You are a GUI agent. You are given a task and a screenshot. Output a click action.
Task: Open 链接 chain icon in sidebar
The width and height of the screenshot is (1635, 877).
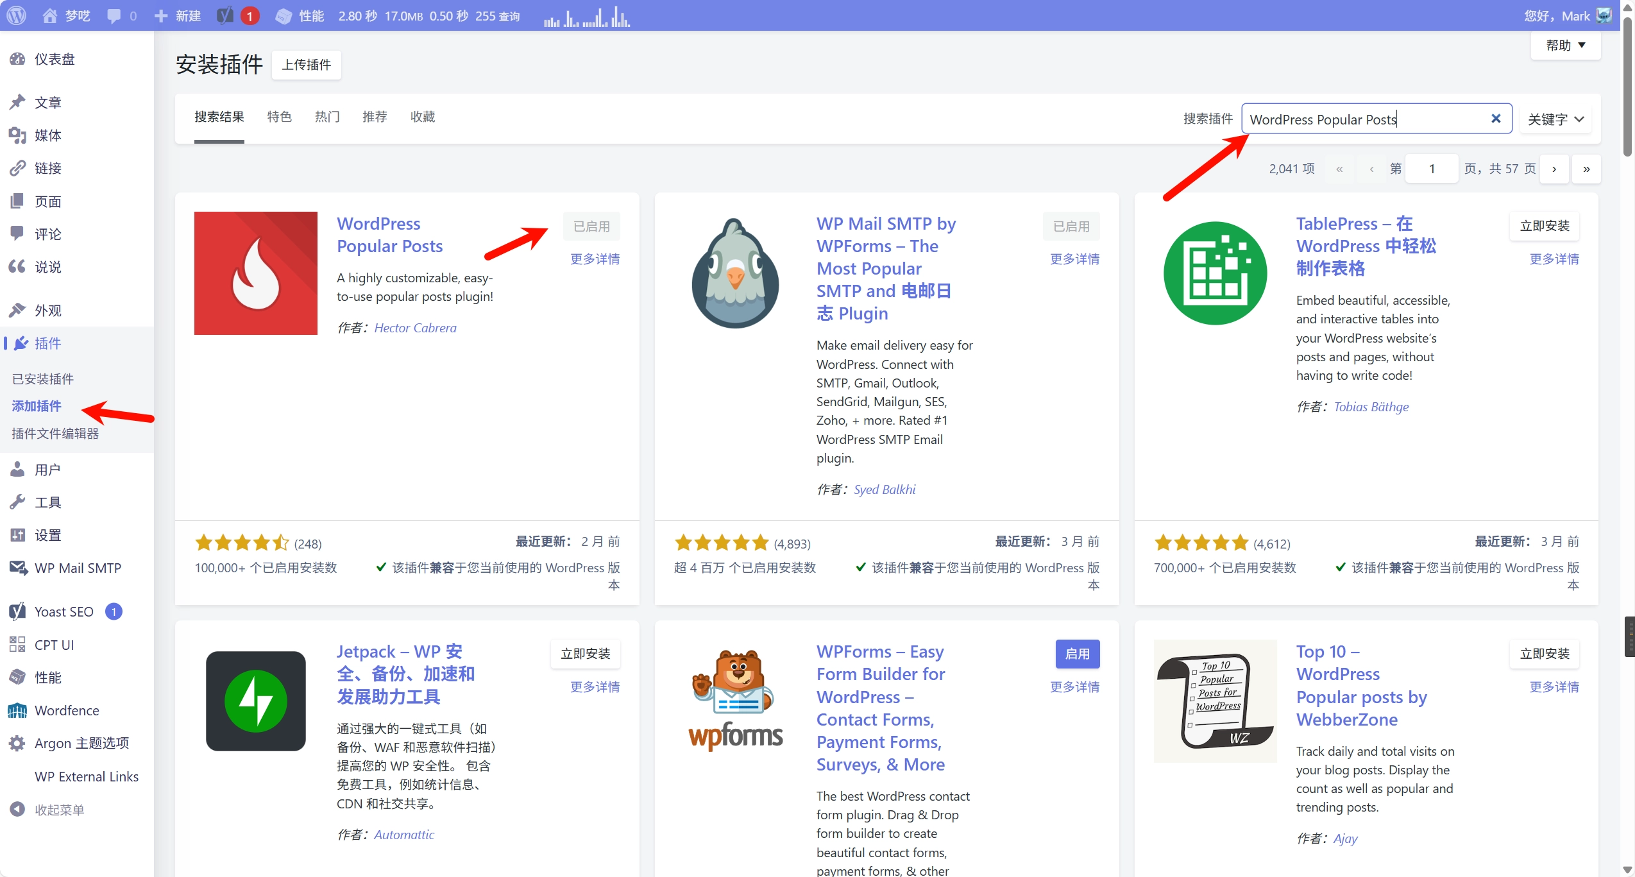[x=17, y=168]
